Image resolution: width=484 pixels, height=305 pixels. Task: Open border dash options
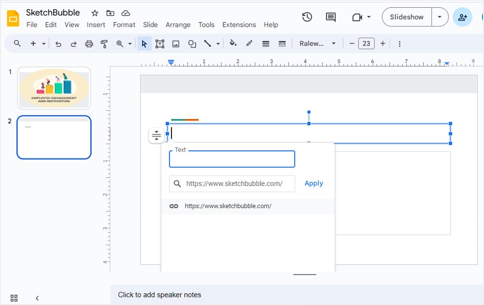[x=282, y=44]
